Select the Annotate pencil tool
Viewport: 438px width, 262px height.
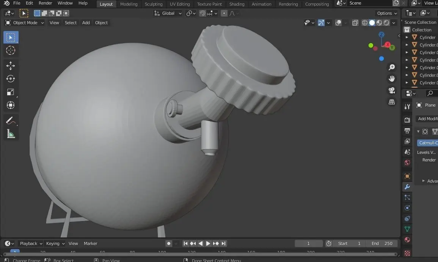pos(11,121)
